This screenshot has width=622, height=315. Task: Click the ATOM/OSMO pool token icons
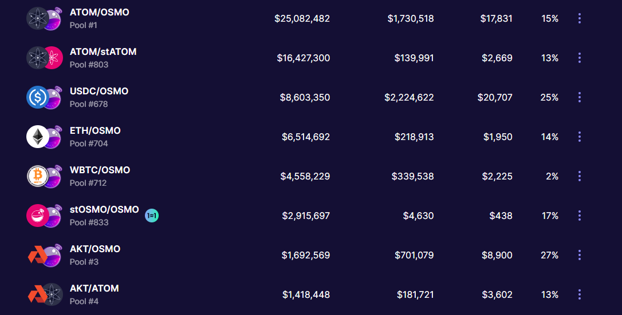(44, 18)
